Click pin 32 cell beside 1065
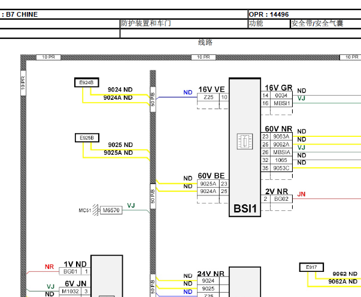The width and height of the screenshot is (361, 297). pos(265,160)
